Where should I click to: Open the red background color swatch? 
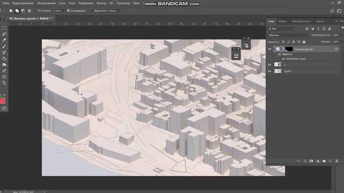click(3, 101)
